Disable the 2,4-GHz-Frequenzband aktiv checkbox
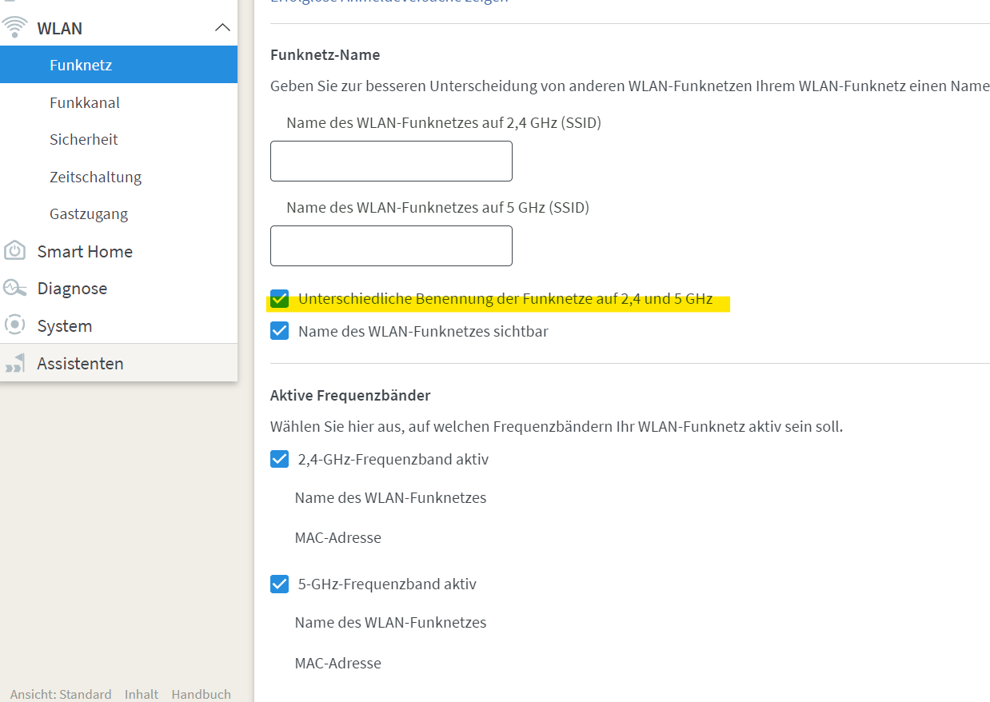 279,459
